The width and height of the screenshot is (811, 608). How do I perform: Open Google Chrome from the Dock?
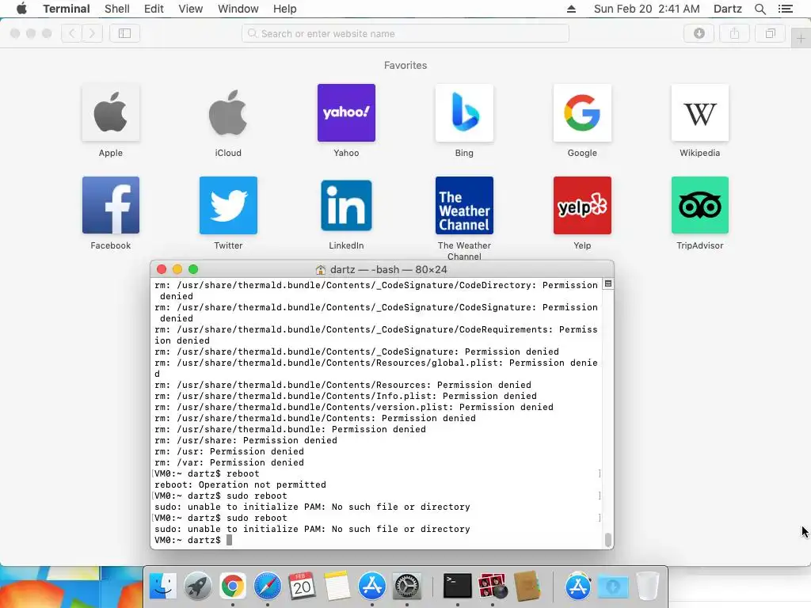[x=232, y=586]
